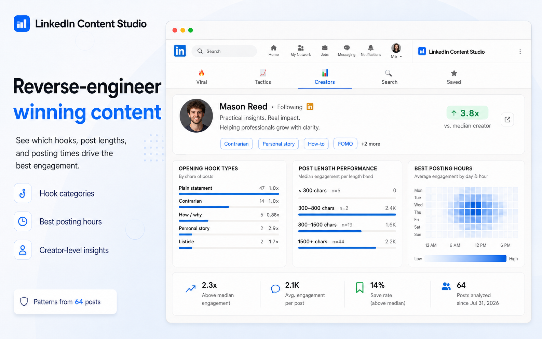Click the Contrarian hook row label

click(190, 201)
